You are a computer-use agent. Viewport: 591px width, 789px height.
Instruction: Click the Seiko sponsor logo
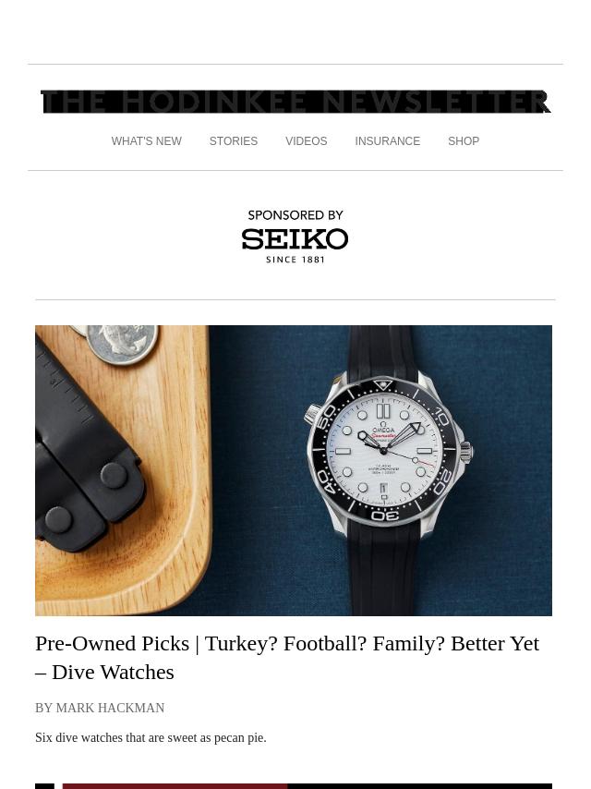coord(295,239)
